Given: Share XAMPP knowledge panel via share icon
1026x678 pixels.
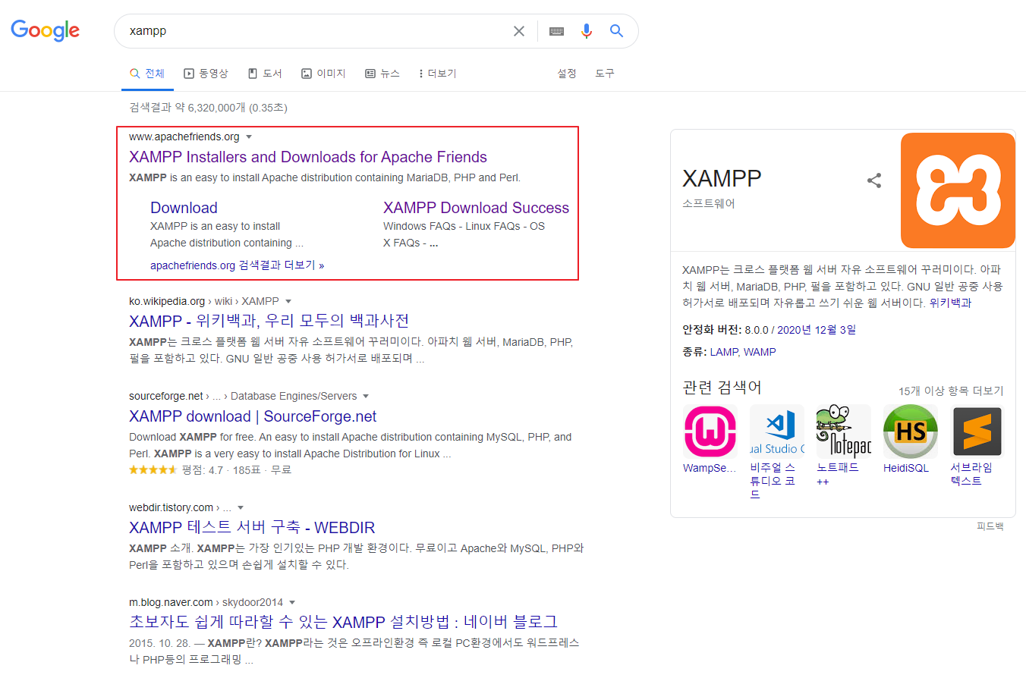Looking at the screenshot, I should [874, 180].
